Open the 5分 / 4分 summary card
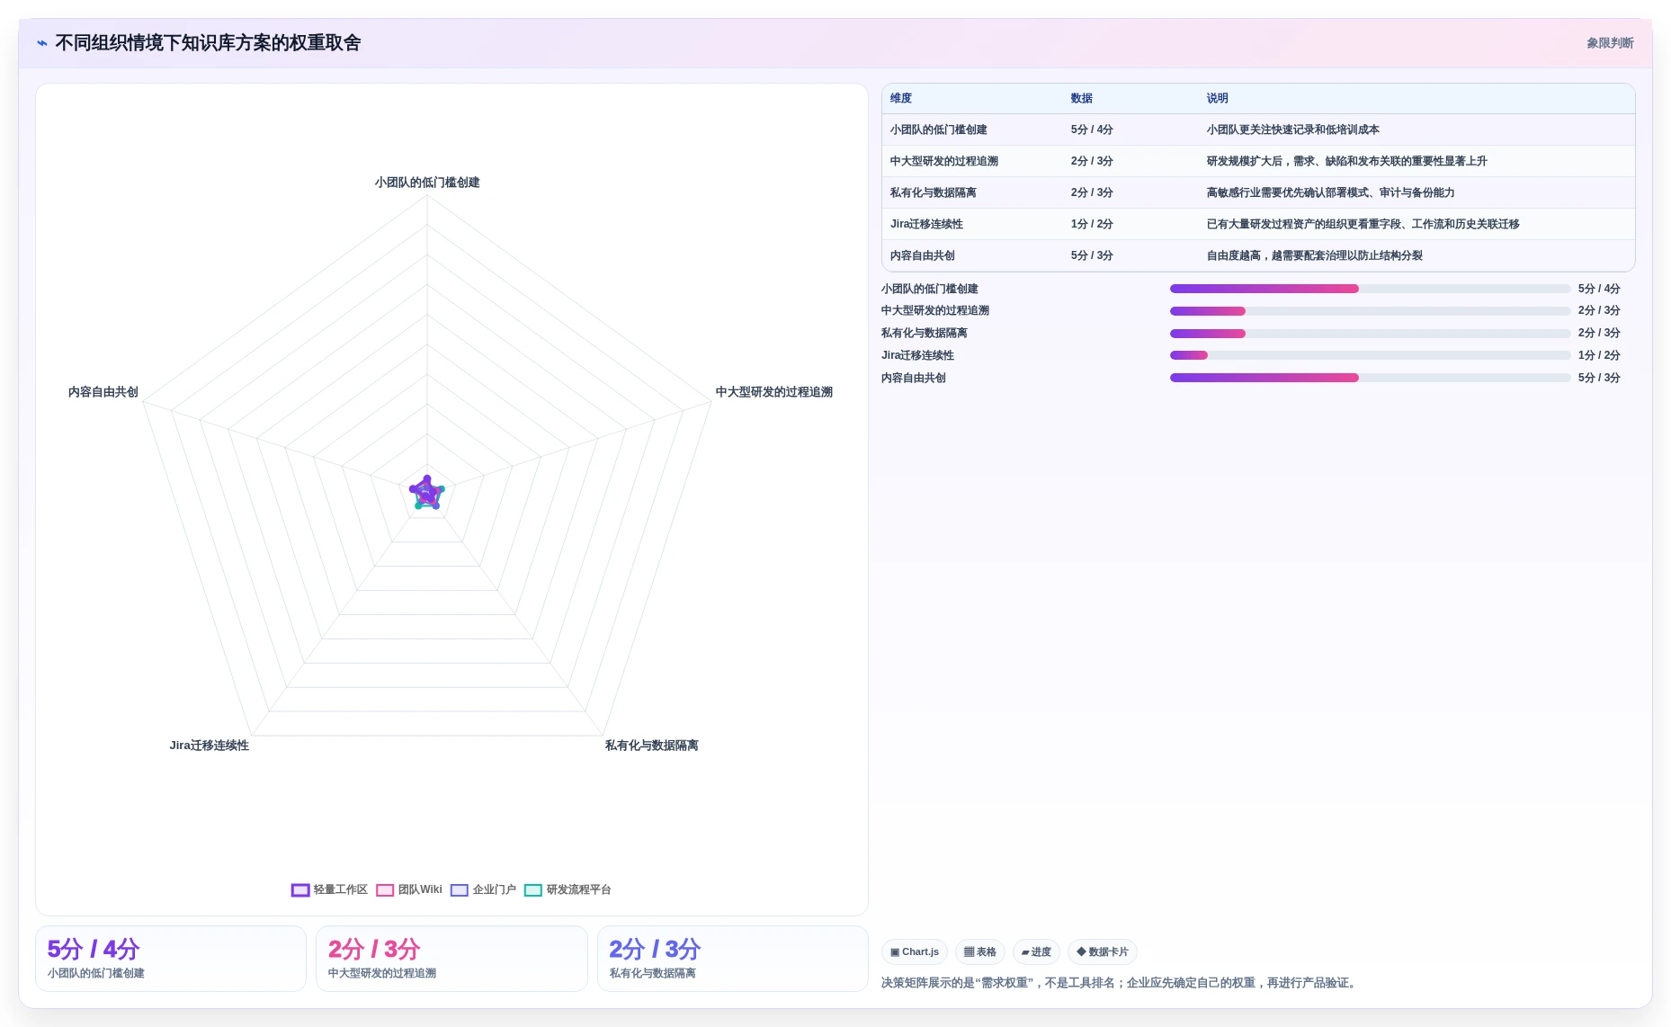The width and height of the screenshot is (1671, 1027). click(171, 959)
